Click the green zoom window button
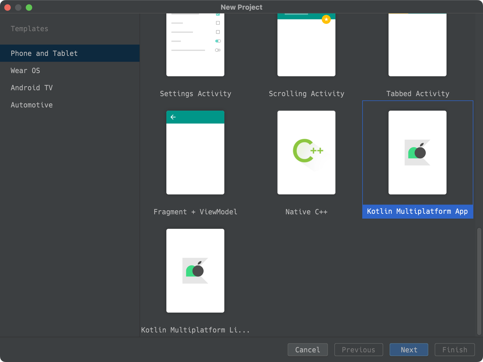The width and height of the screenshot is (483, 362). pos(29,7)
